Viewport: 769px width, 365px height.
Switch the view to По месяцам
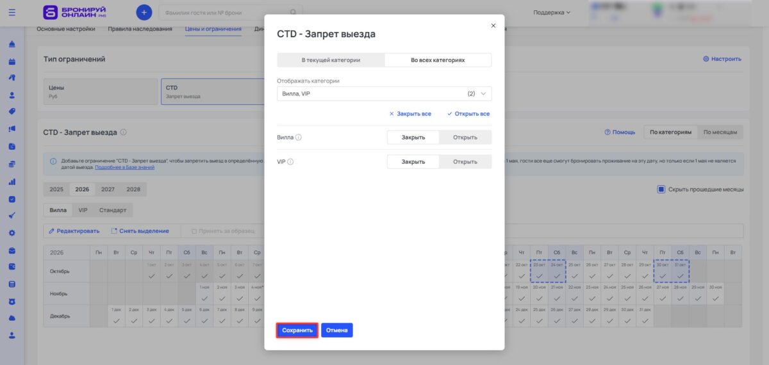point(720,132)
